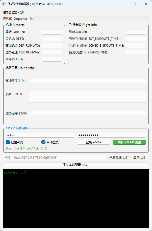Viewport: 152px width, 231px height.
Task: Select the eMAP password field
Action: 112,135
